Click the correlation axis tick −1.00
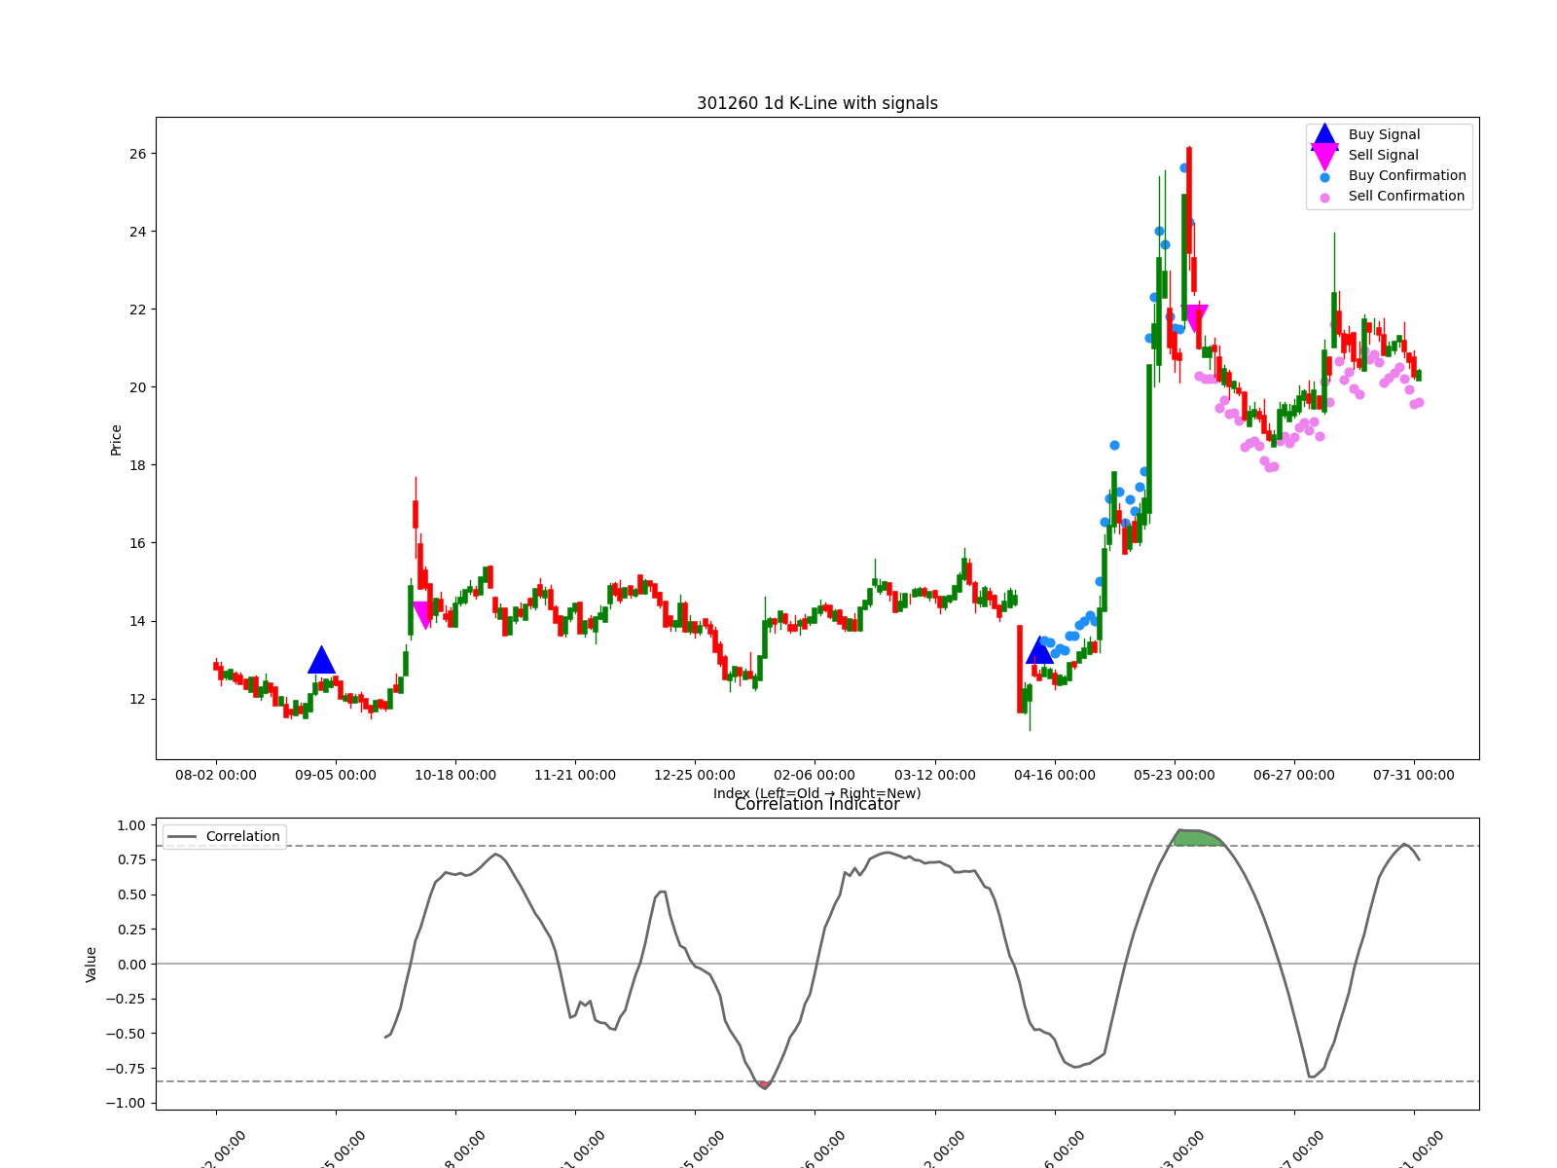 pyautogui.click(x=126, y=1103)
